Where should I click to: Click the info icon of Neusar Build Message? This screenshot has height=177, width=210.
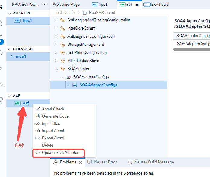coord(130,162)
